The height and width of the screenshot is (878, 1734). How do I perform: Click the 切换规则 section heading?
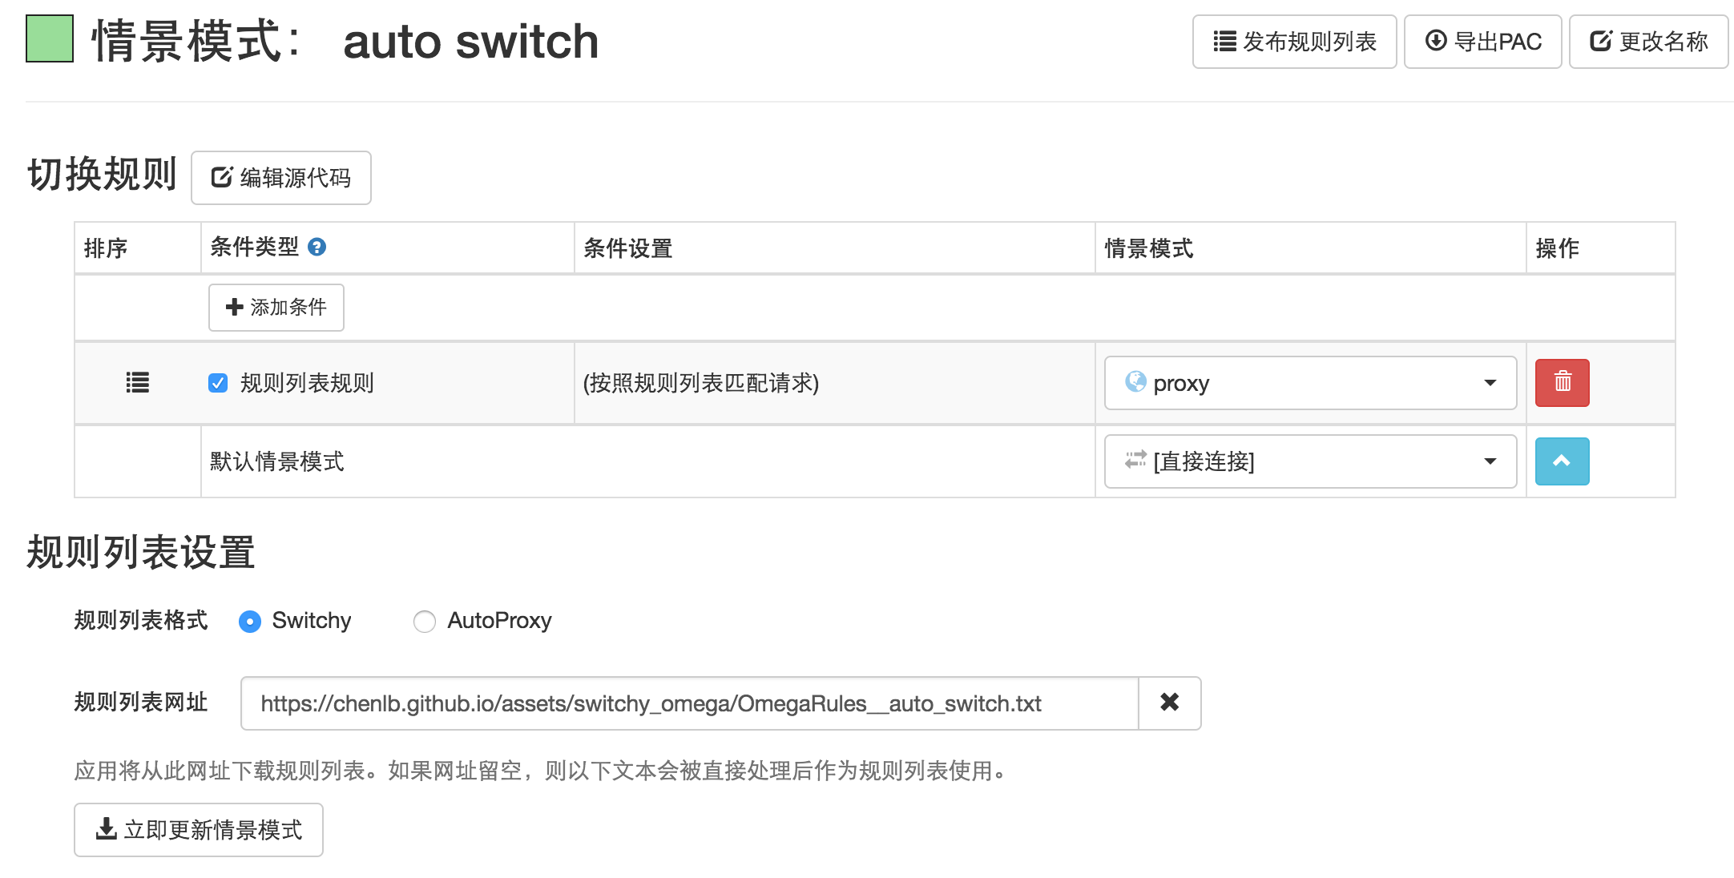tap(103, 175)
